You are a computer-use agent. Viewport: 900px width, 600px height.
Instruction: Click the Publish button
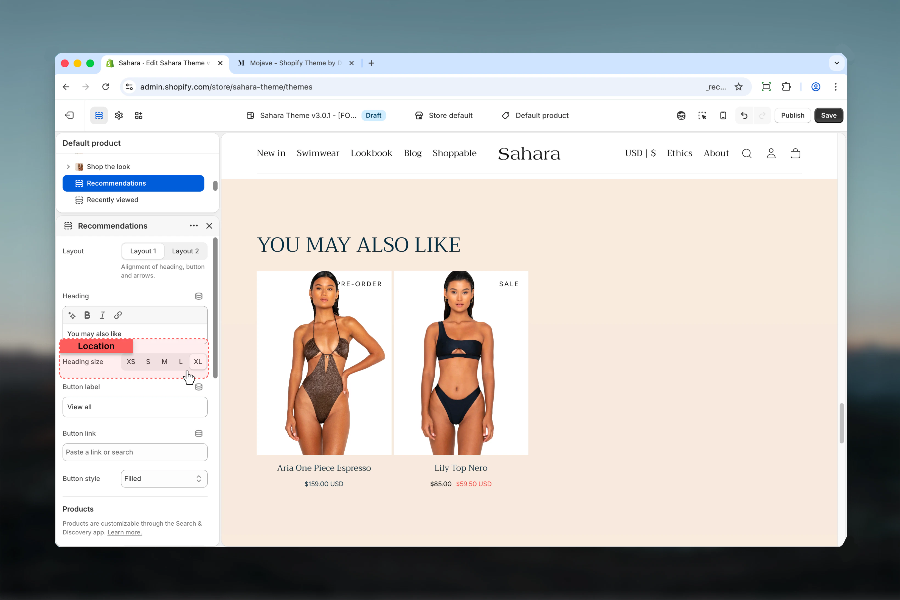792,115
